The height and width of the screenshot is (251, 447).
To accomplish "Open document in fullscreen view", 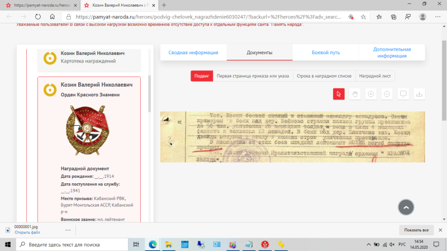I will (403, 94).
